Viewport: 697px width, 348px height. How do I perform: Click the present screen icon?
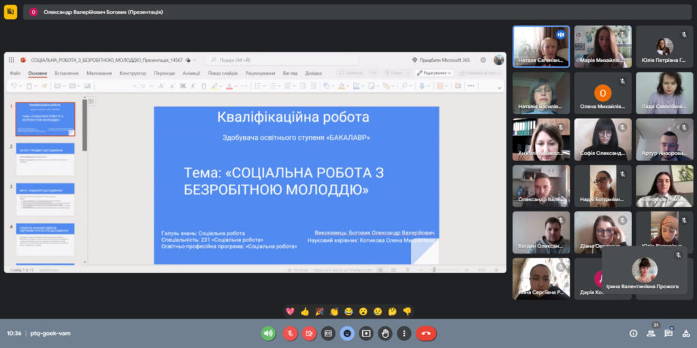[x=366, y=333]
